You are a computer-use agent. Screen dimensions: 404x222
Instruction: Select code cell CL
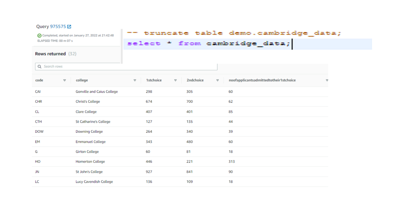37,112
